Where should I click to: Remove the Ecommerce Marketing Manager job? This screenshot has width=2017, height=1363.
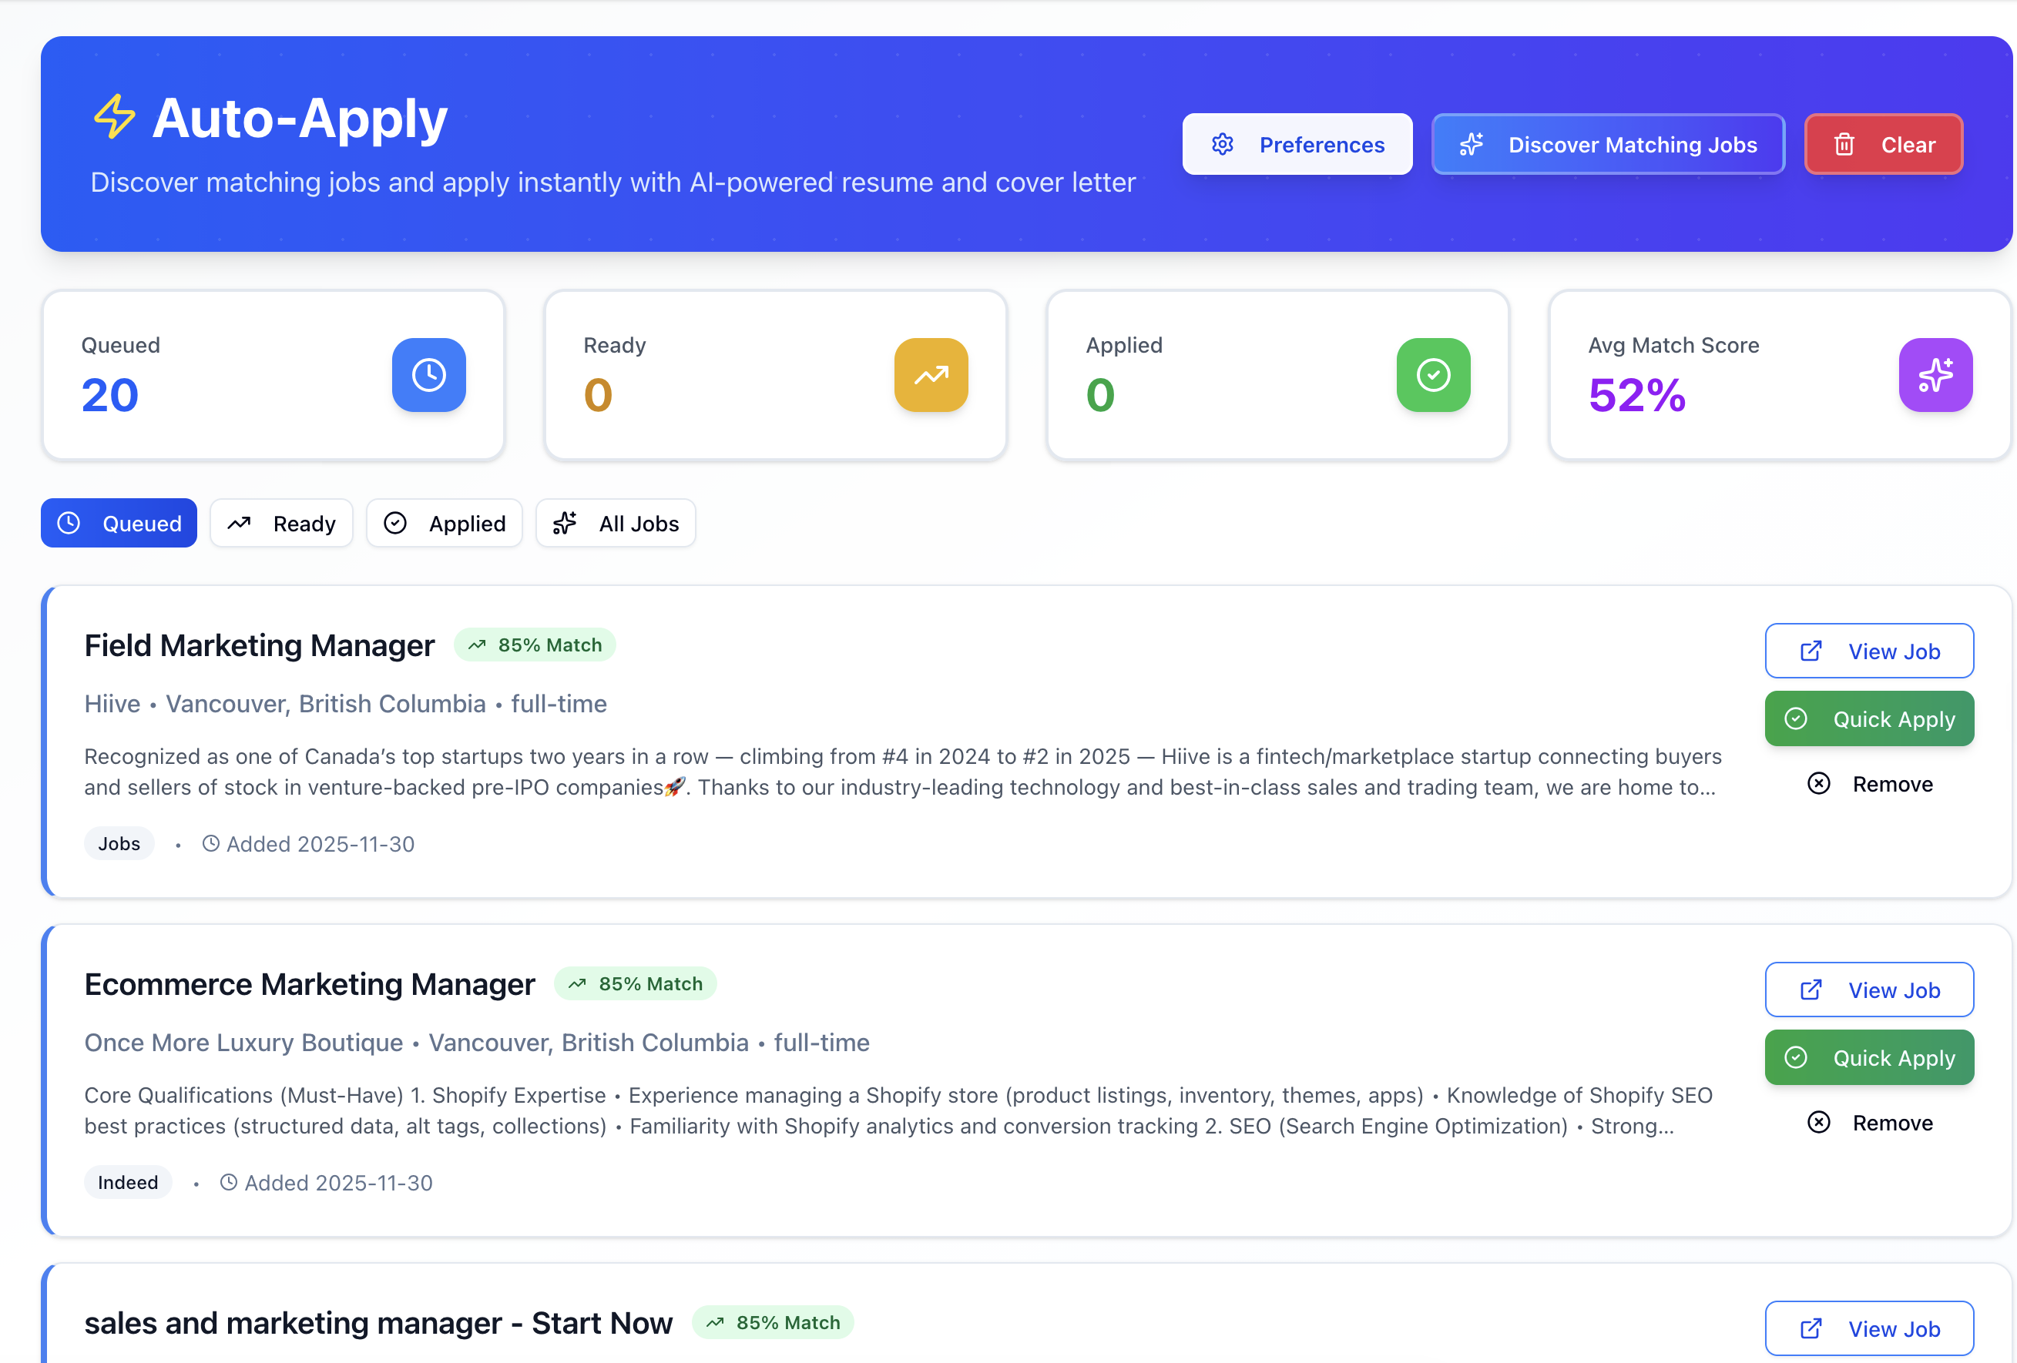[1872, 1122]
